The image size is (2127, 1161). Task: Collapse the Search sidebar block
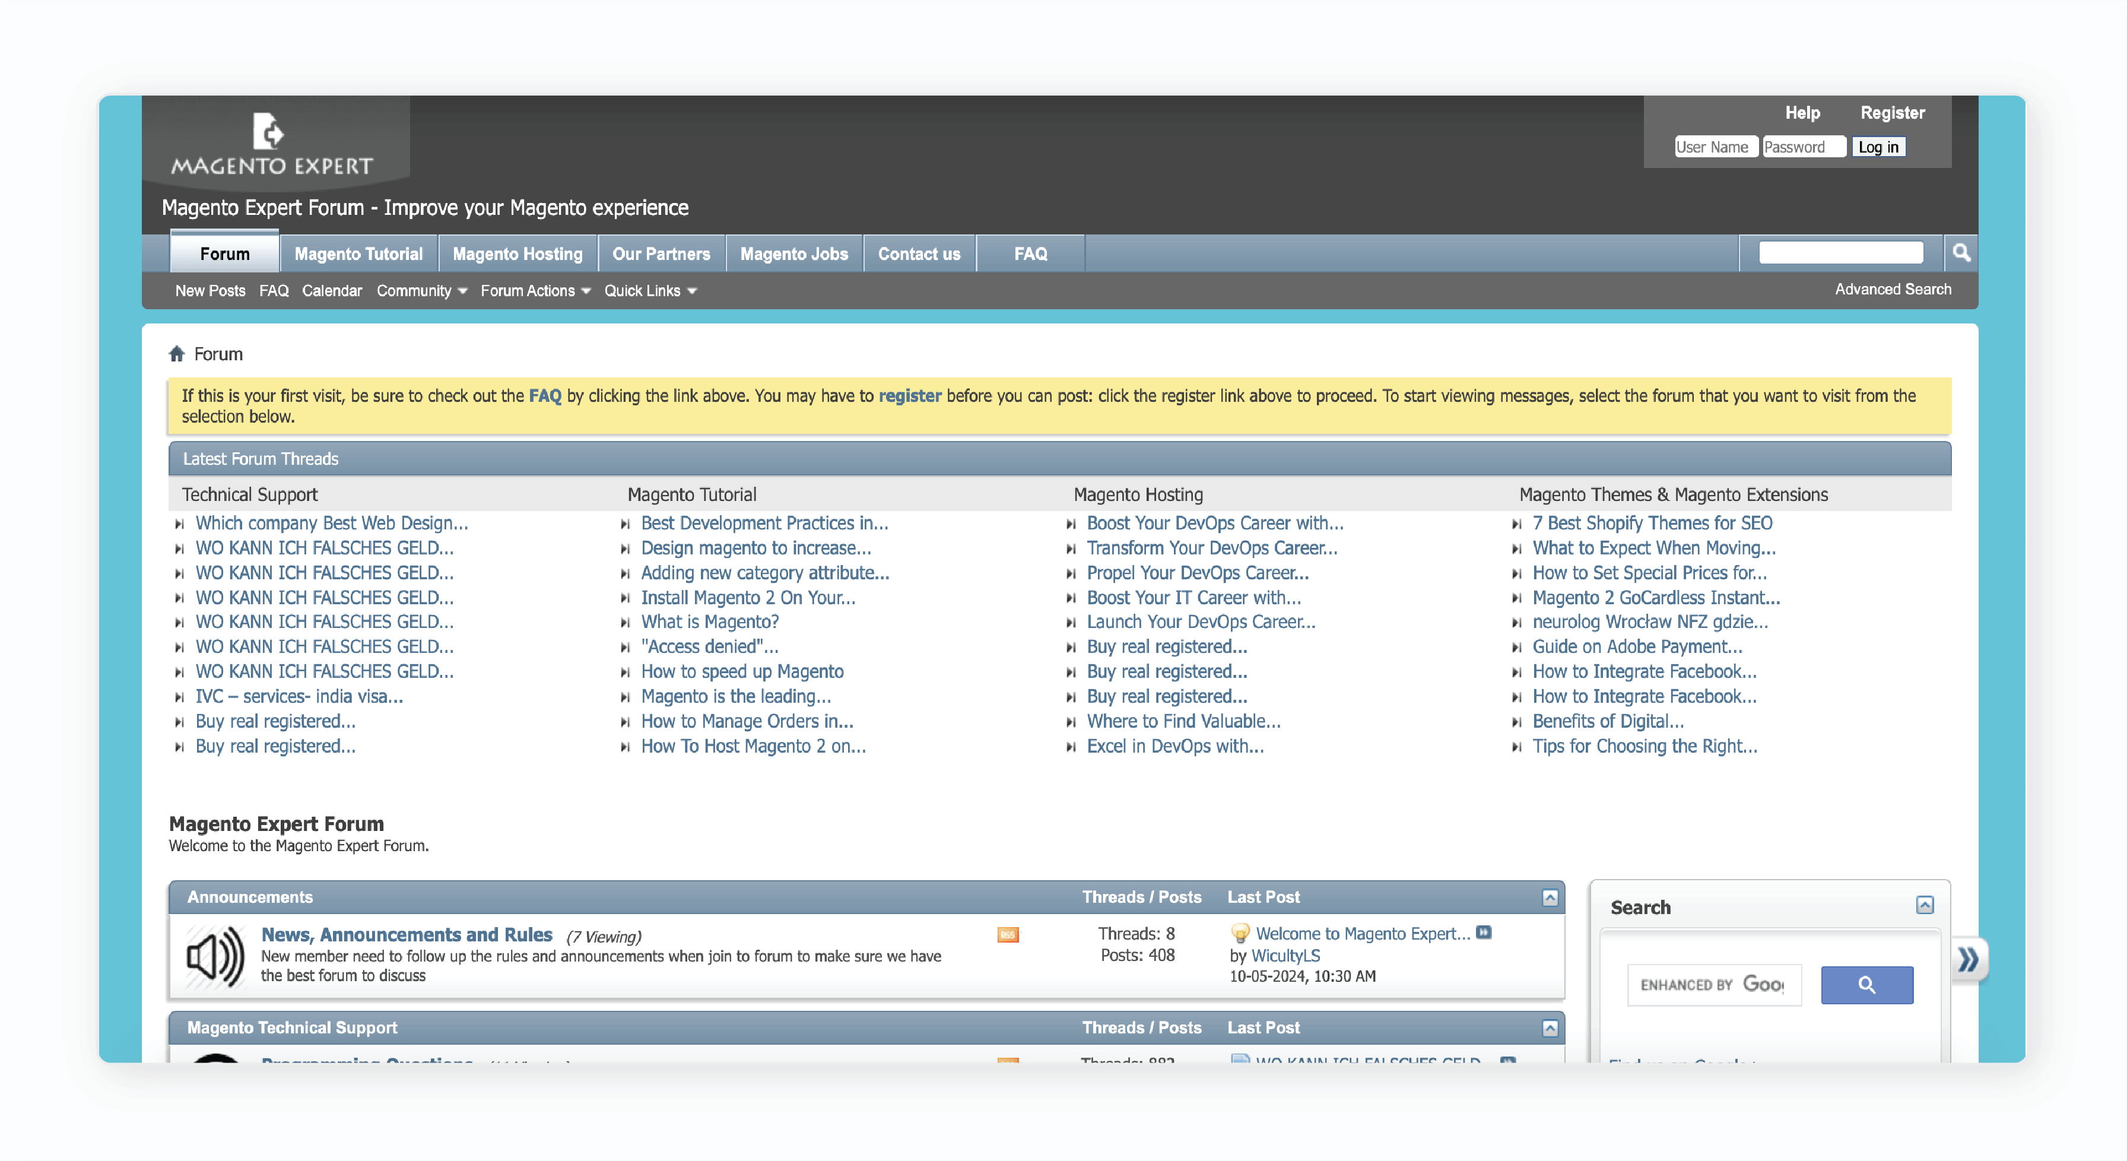[1924, 905]
